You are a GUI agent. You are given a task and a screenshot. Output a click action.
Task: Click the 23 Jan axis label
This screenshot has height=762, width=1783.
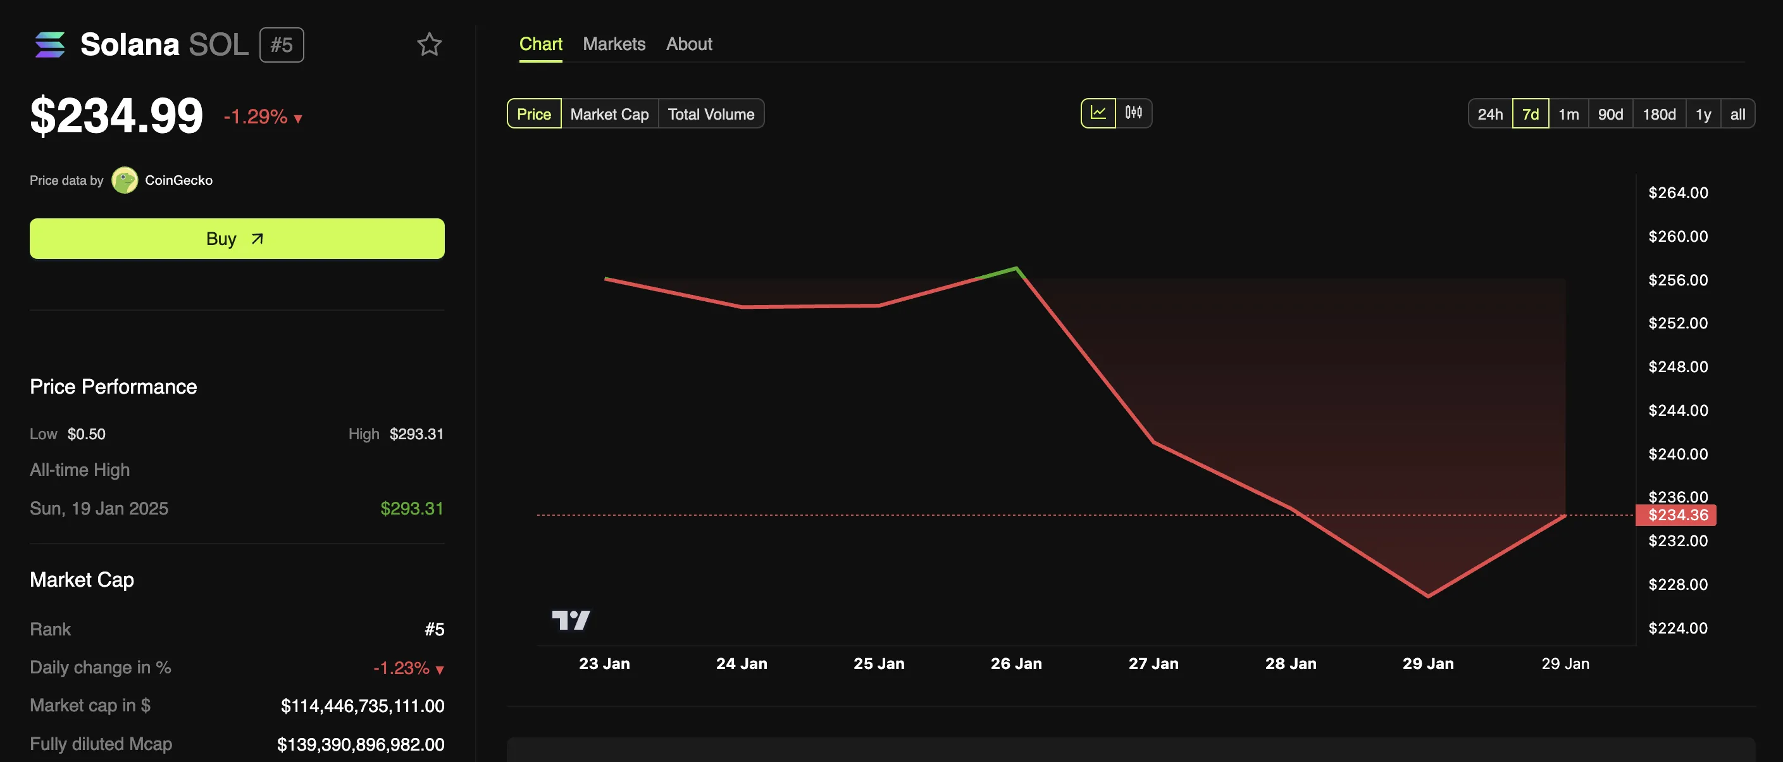[x=604, y=663]
